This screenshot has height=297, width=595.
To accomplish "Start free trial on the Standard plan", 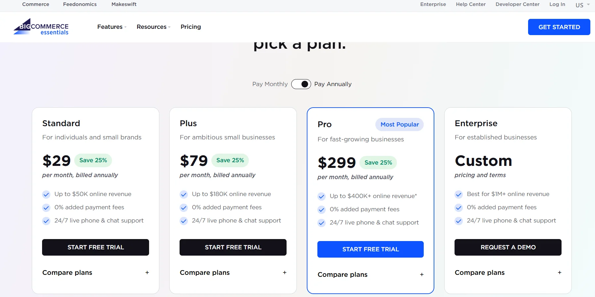I will click(x=95, y=247).
